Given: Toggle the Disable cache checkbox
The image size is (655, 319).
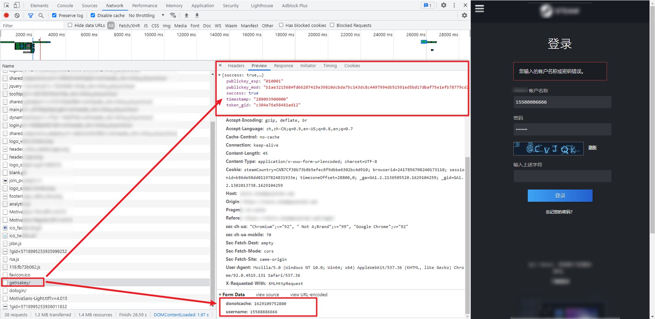Looking at the screenshot, I should [93, 16].
